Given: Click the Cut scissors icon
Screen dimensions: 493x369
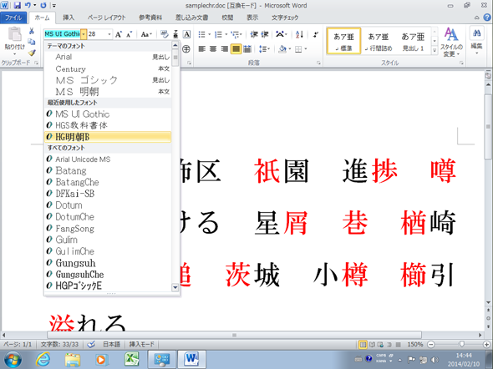Looking at the screenshot, I should pyautogui.click(x=32, y=31).
